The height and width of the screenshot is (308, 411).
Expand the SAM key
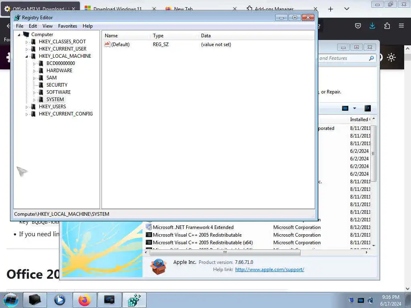click(x=34, y=78)
